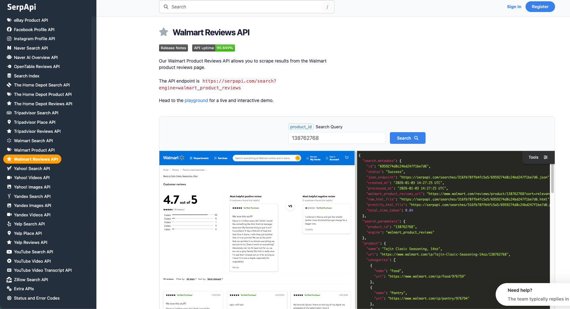Click the Instagram Profile API icon
The width and height of the screenshot is (570, 309).
(9, 39)
